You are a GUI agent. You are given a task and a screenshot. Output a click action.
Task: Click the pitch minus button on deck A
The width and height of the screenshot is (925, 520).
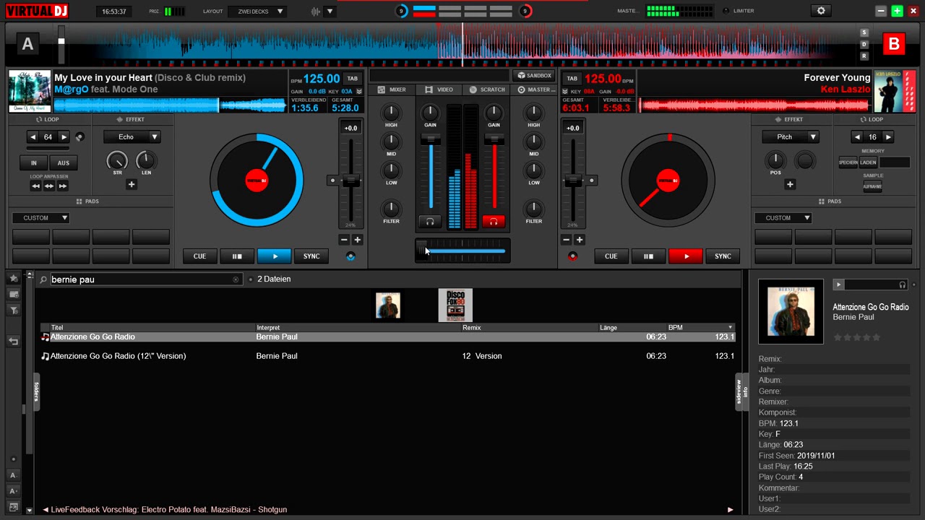tap(344, 240)
